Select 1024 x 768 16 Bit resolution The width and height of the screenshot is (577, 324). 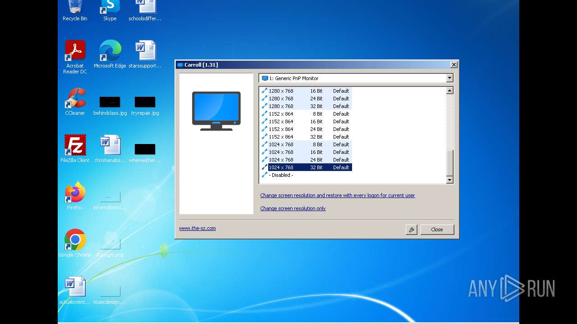[x=306, y=152]
